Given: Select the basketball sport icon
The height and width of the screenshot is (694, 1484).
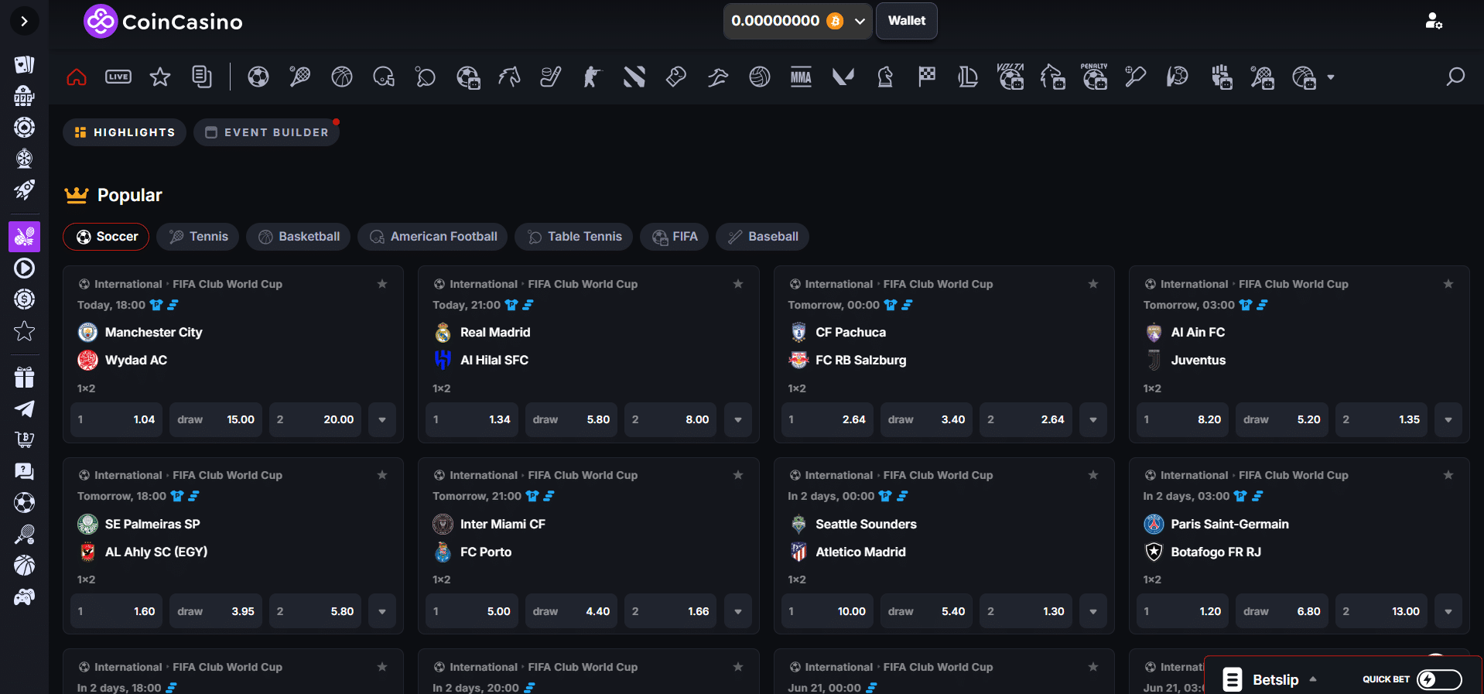Looking at the screenshot, I should (x=342, y=77).
